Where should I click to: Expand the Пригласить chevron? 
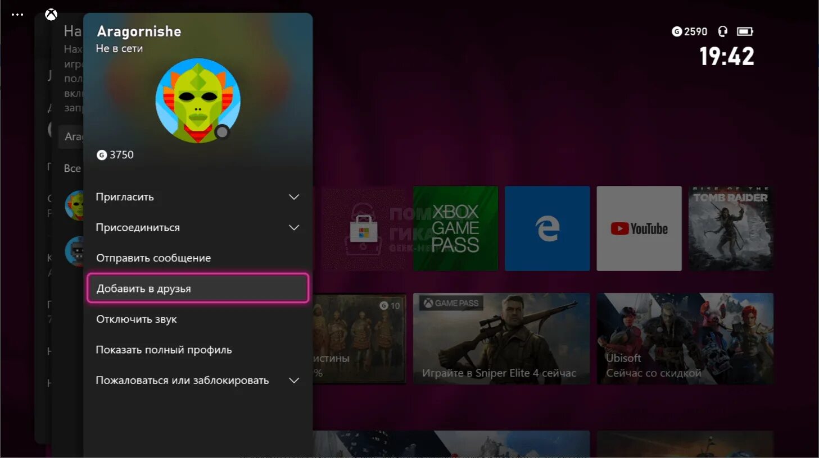(x=294, y=197)
